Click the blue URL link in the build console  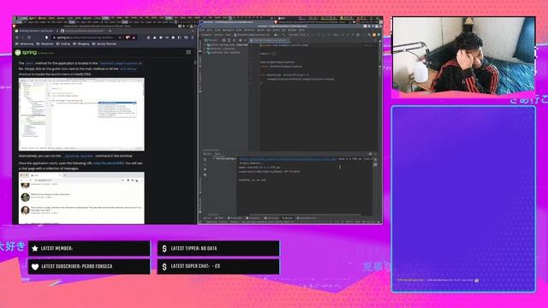(288, 159)
